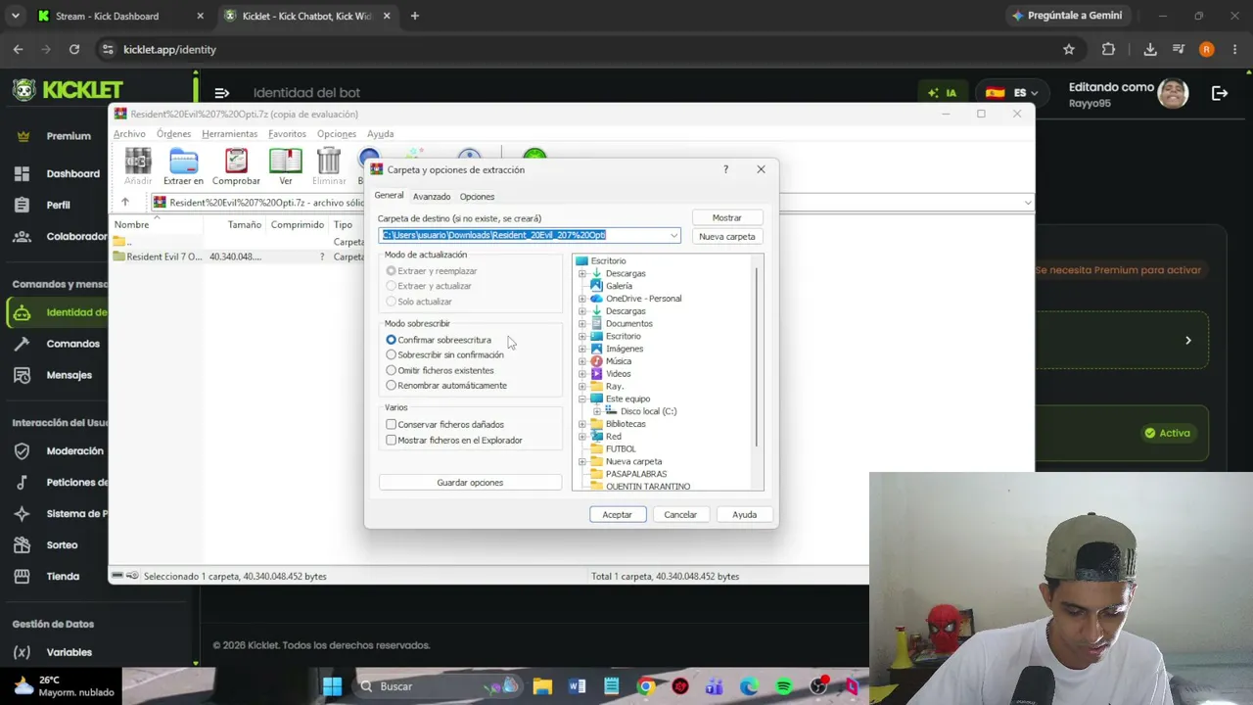Go up one folder level in WinRAR

(125, 203)
